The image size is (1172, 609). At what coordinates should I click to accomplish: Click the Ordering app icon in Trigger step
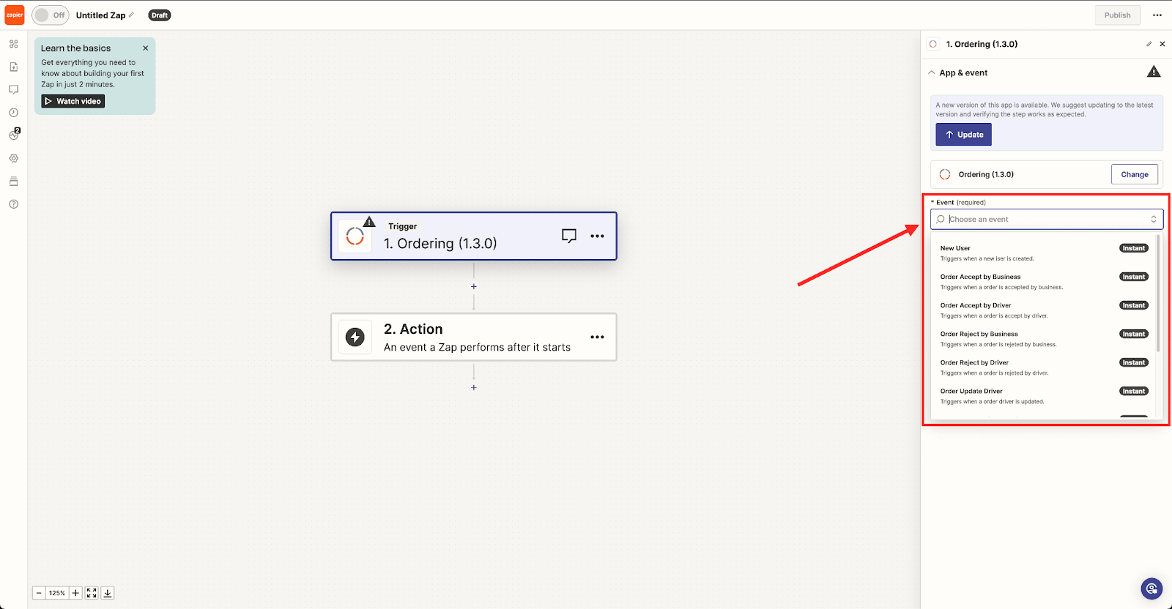click(x=355, y=236)
